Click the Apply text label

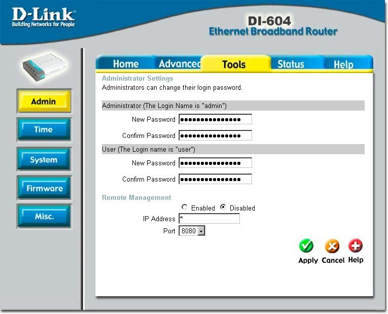(x=308, y=260)
